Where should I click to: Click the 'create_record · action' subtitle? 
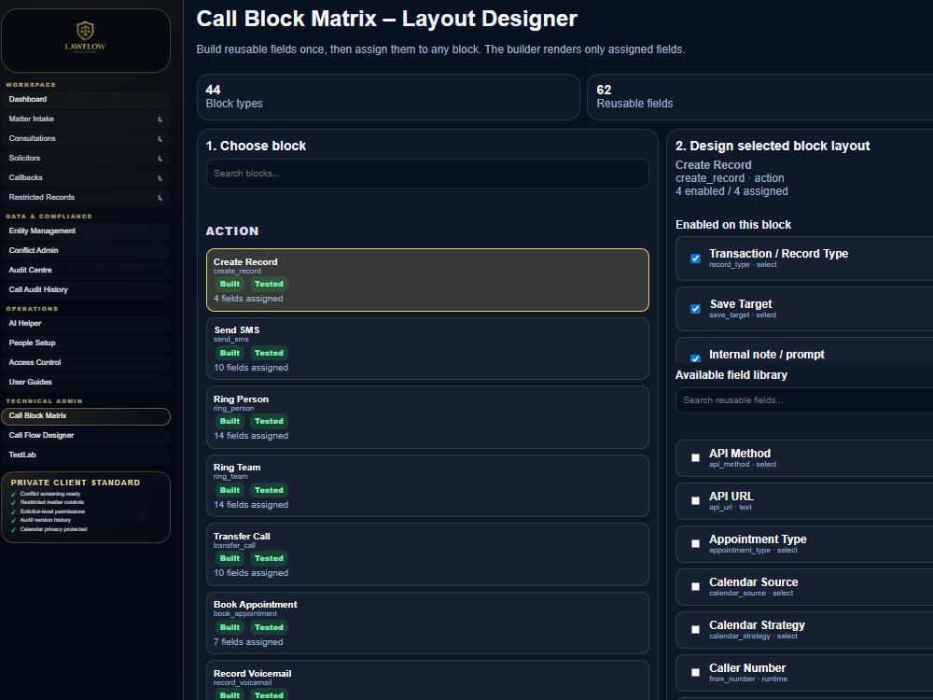pos(730,178)
